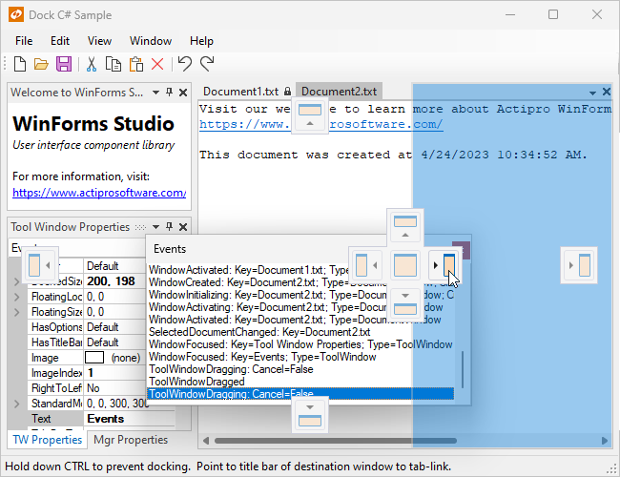Screen dimensions: 620x477
Task: Click the HasOptions Default value
Action: (102, 327)
